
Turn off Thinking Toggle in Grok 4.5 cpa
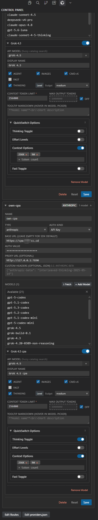coord(81,439)
